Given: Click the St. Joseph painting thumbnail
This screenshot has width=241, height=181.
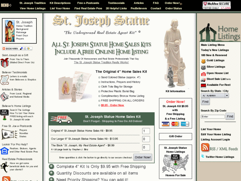Looking at the screenshot, I should [x=10, y=31].
